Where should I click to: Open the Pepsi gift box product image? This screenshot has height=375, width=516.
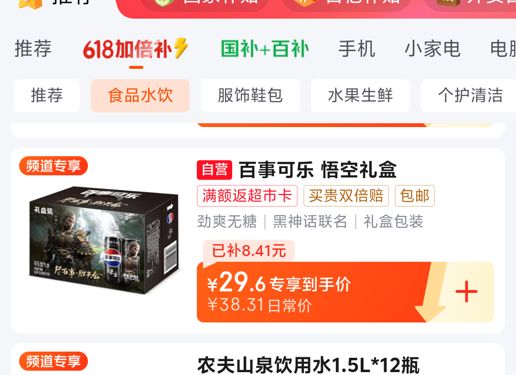[x=104, y=240]
